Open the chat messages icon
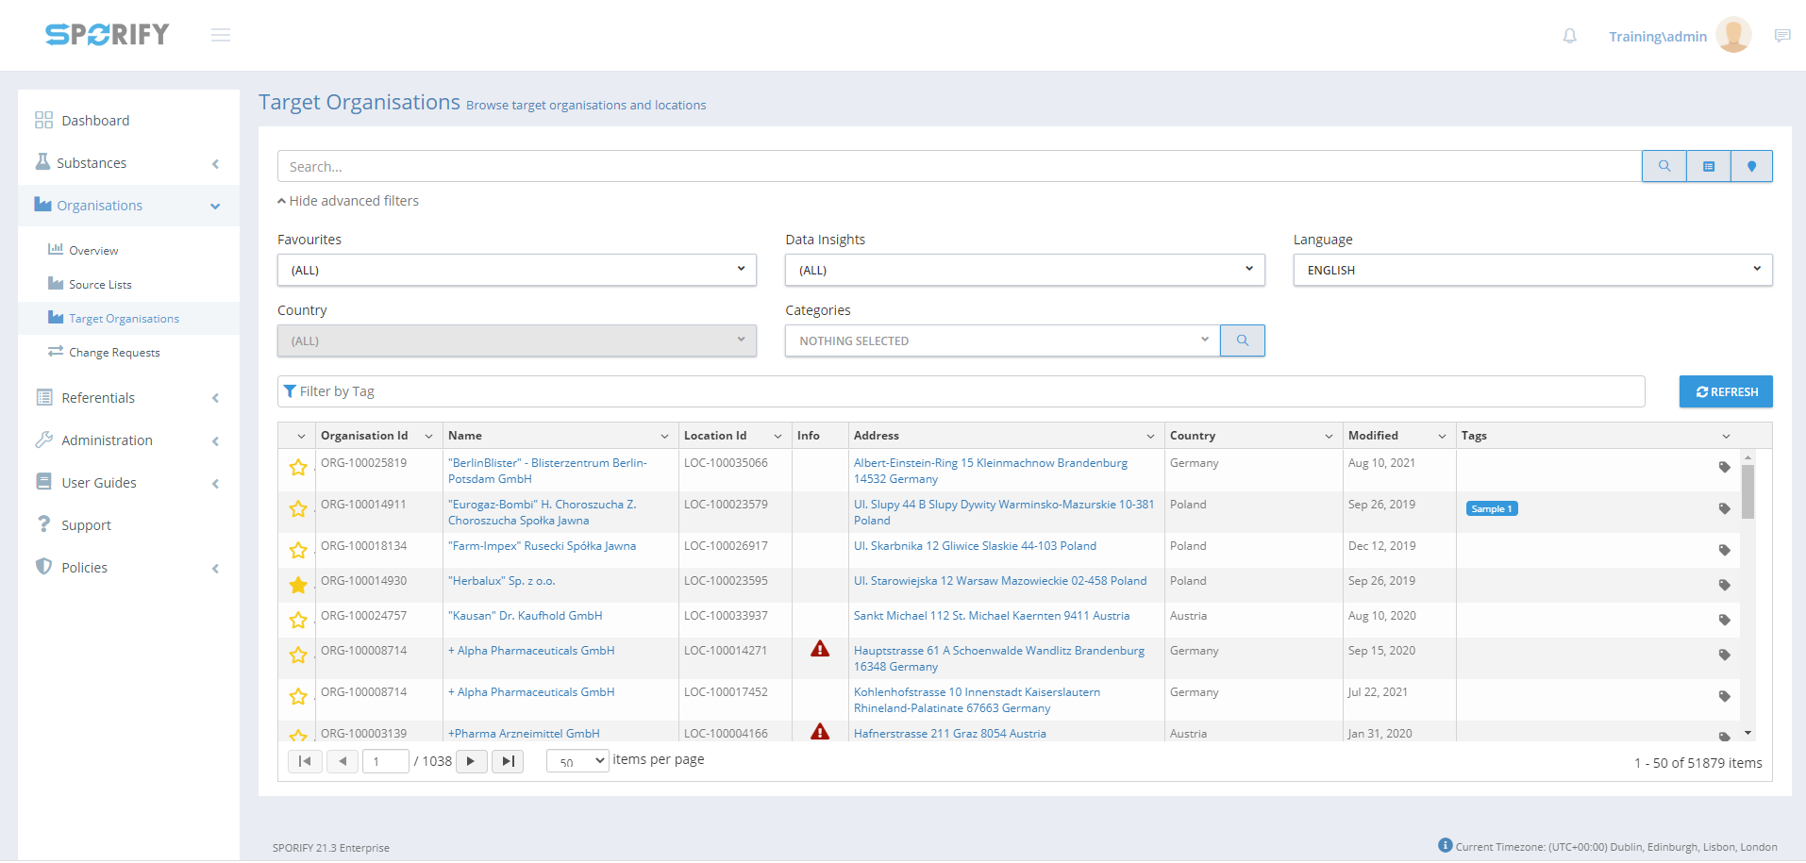Screen dimensions: 1806x863 click(x=1781, y=36)
